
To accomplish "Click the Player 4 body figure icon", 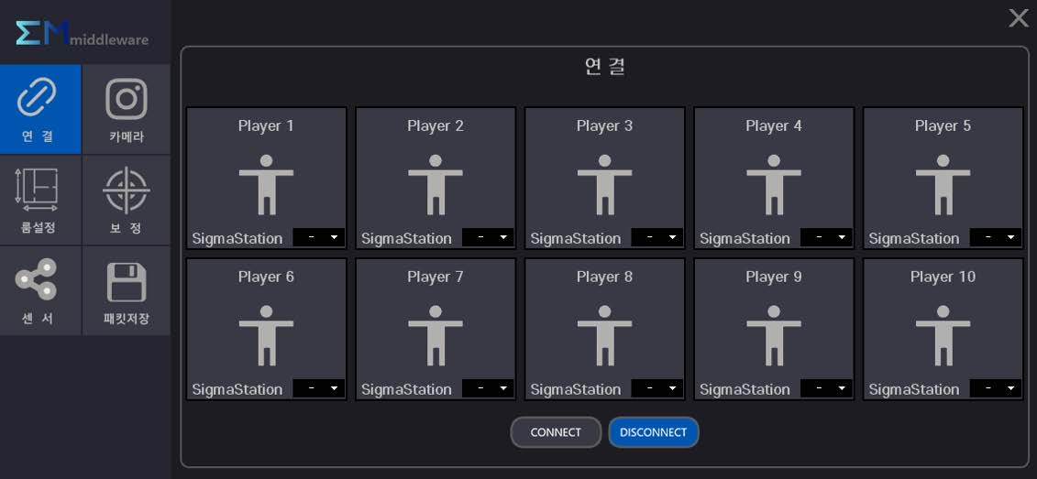I will pos(774,185).
